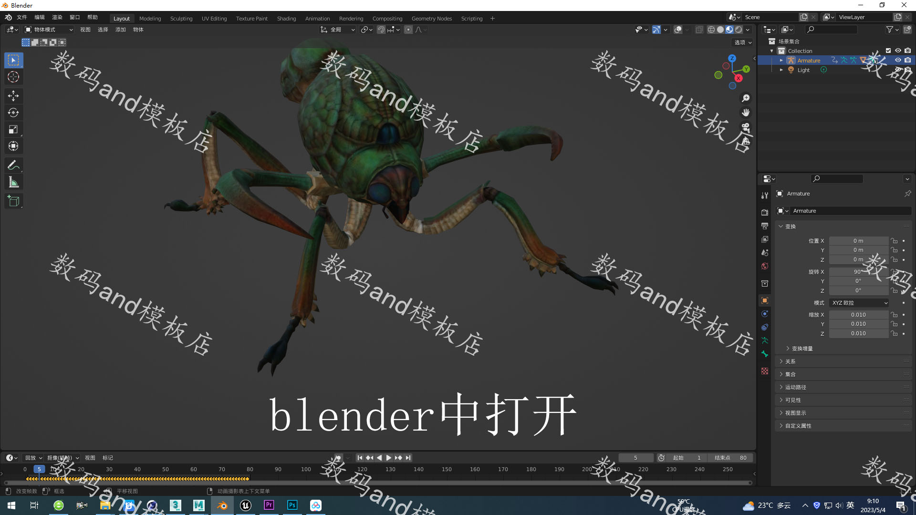Open the Bone properties tab
916x515 pixels.
pos(765,354)
